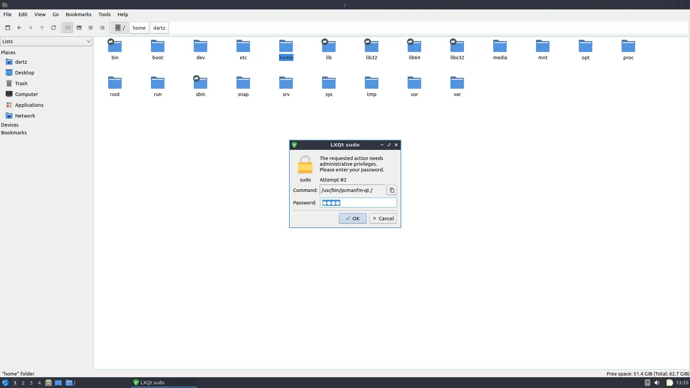Image resolution: width=690 pixels, height=388 pixels.
Task: Open the Trash in Places sidebar
Action: (21, 84)
